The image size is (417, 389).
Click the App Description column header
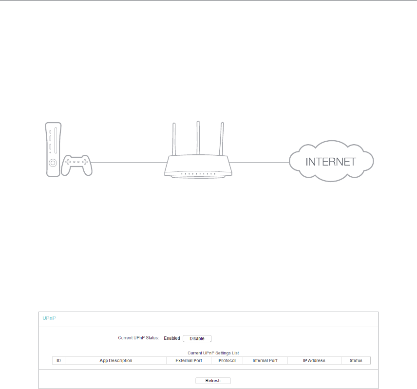(x=115, y=361)
